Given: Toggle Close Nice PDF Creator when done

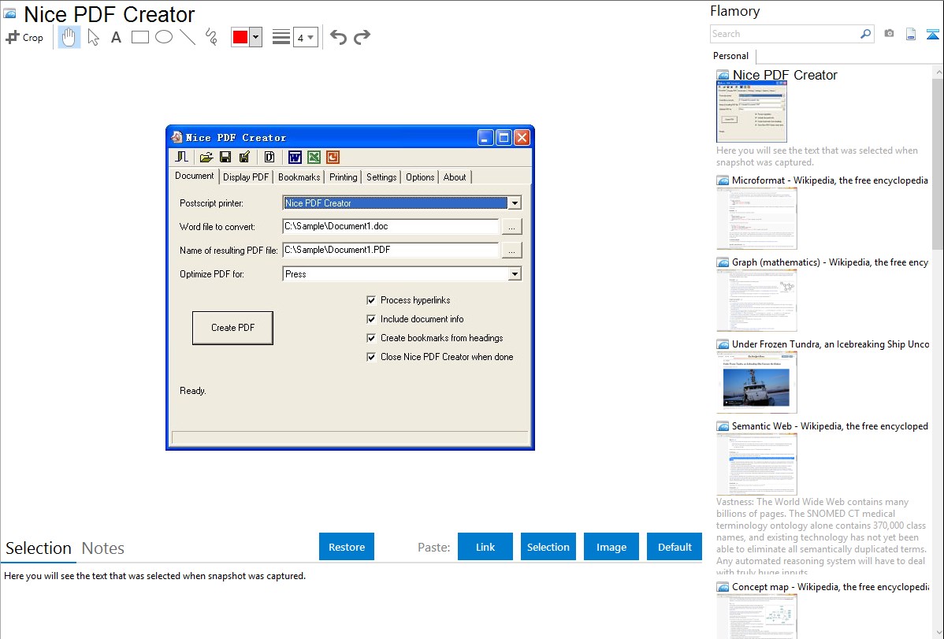Looking at the screenshot, I should [371, 357].
